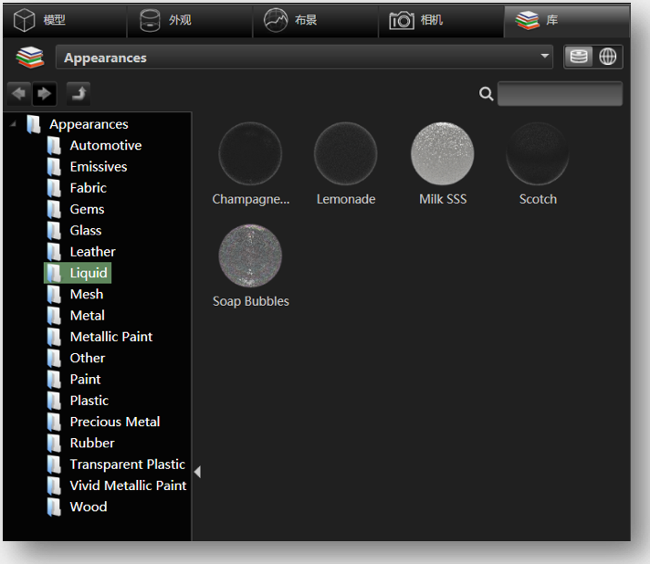650x564 pixels.
Task: Click the Other folder icon
Action: pyautogui.click(x=54, y=358)
